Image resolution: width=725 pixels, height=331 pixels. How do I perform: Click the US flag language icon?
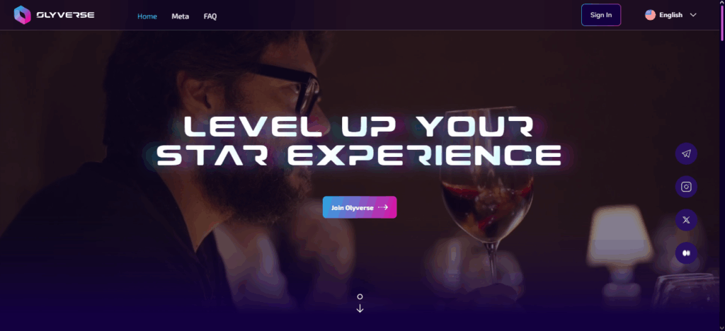pyautogui.click(x=650, y=15)
